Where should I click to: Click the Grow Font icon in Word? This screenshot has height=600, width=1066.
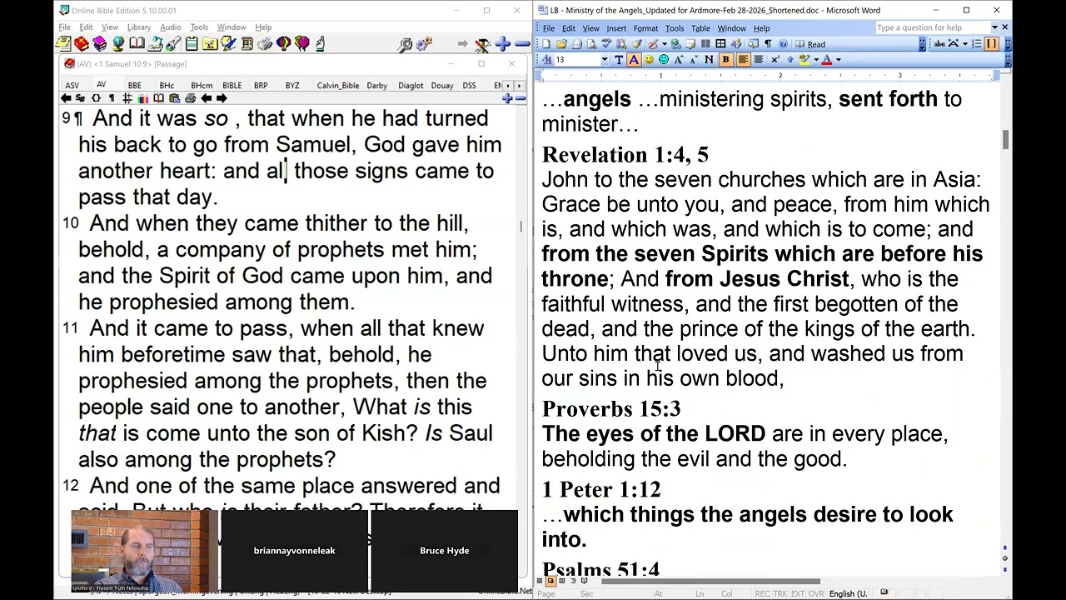coord(678,59)
